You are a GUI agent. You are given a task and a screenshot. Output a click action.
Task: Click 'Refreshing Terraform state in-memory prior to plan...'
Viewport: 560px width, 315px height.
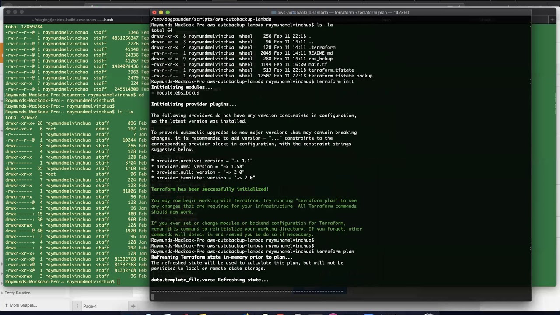point(222,257)
